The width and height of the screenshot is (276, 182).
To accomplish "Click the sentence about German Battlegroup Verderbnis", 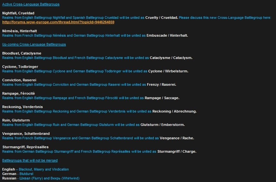I will [x=77, y=112].
